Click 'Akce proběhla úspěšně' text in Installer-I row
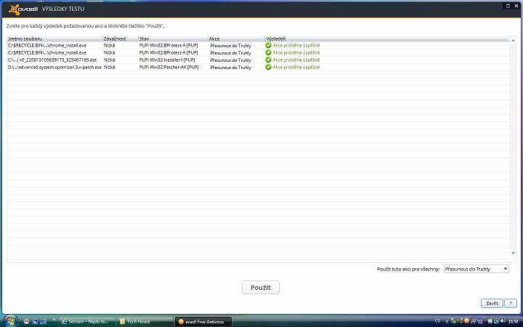 coord(296,60)
